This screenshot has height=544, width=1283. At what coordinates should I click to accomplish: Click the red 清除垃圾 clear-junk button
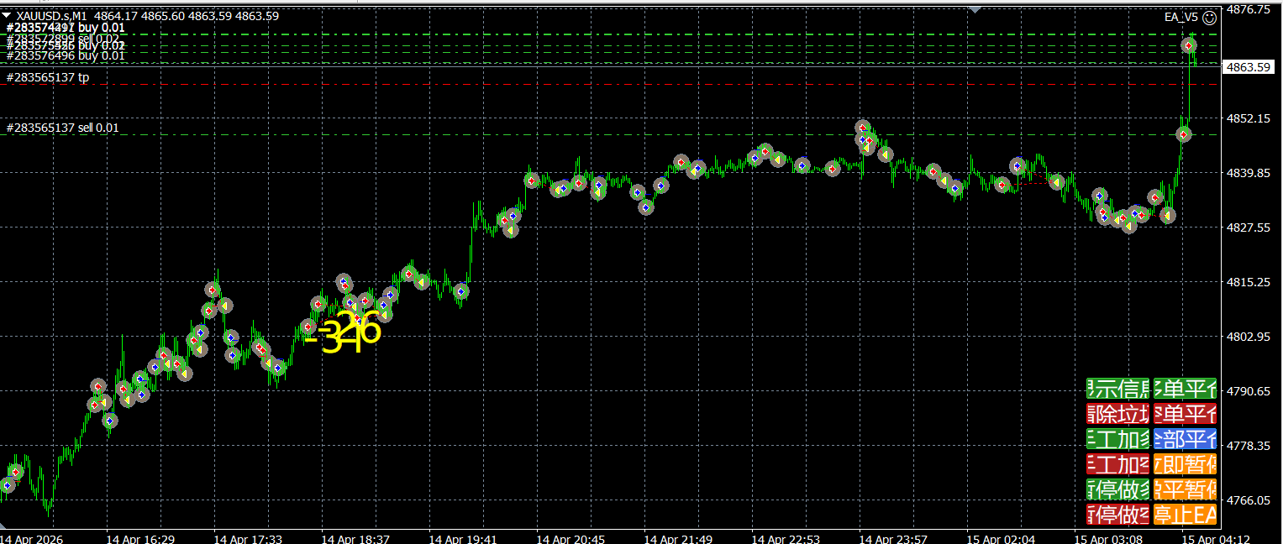click(1117, 414)
